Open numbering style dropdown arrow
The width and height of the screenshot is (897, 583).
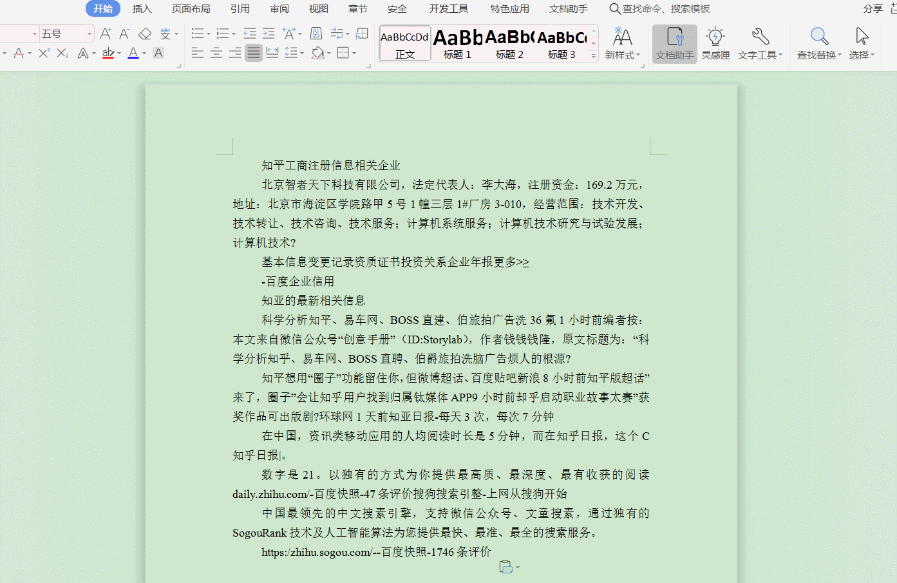pyautogui.click(x=233, y=34)
